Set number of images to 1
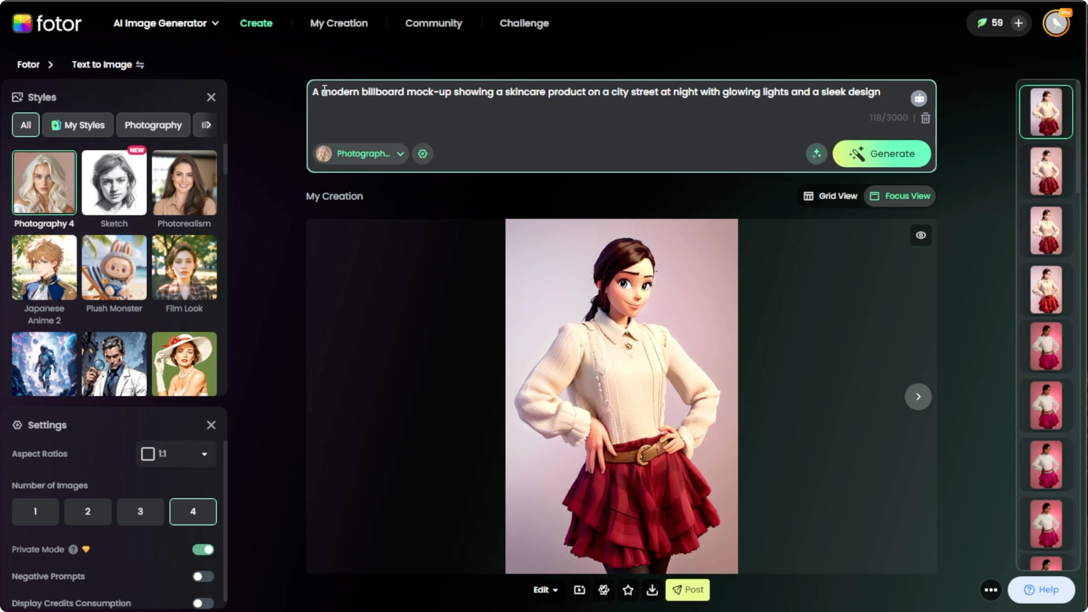This screenshot has width=1088, height=612. point(35,511)
